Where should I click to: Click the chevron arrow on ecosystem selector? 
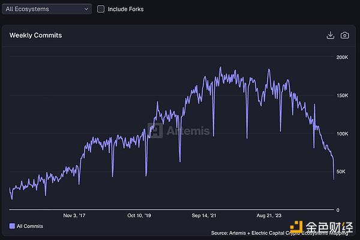[x=88, y=9]
